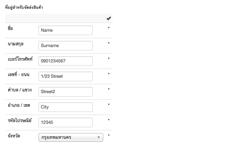247x145 pixels.
Task: Click the ชื่อ label
Action: 10,29
